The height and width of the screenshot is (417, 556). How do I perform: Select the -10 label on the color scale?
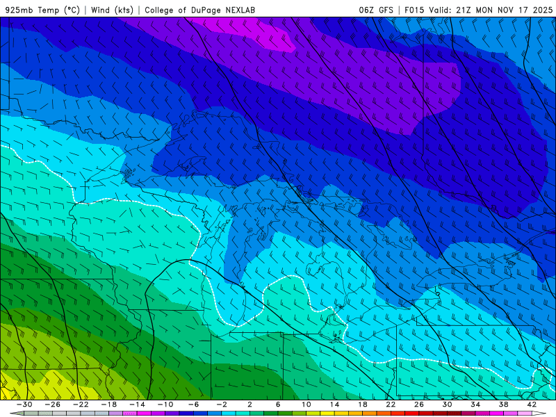point(165,404)
